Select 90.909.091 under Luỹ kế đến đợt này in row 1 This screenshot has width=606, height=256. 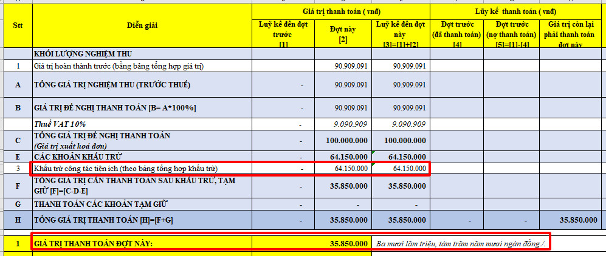[x=401, y=66]
